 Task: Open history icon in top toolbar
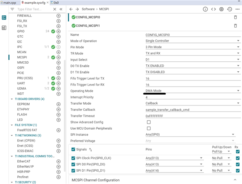(x=229, y=9)
